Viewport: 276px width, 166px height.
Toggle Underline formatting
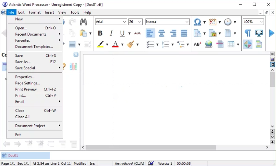point(122,33)
